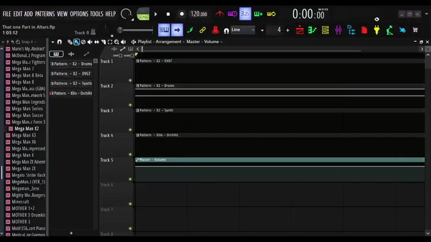Select Pattern. - XUn - OrchHit in the picker

(71, 93)
